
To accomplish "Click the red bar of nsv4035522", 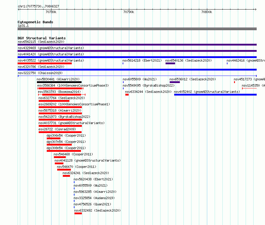I will pyautogui.click(x=45, y=63).
